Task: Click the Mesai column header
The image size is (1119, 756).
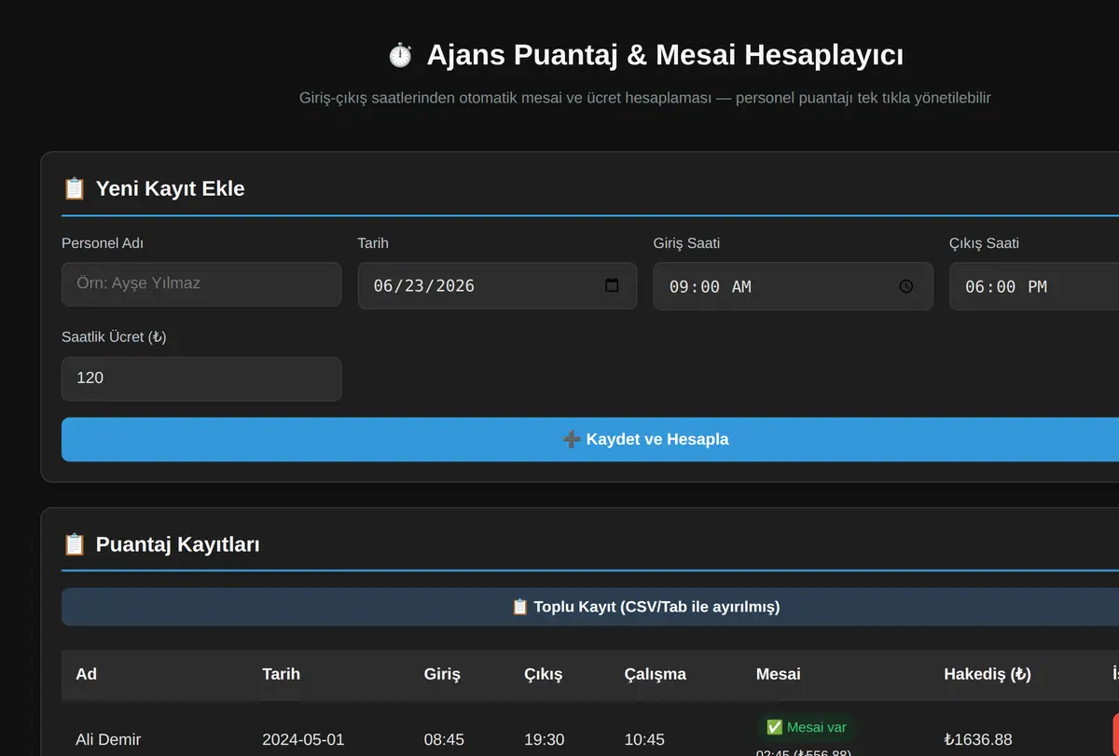Action: [x=778, y=674]
